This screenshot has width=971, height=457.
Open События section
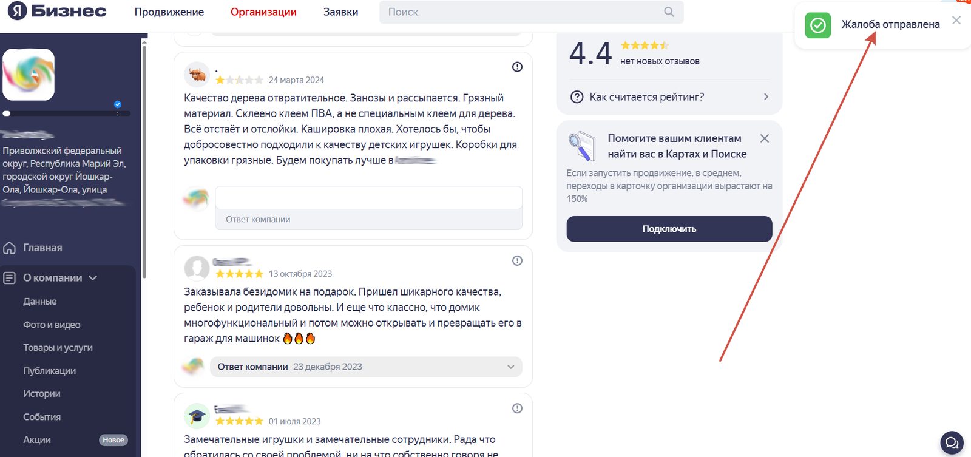coord(42,417)
